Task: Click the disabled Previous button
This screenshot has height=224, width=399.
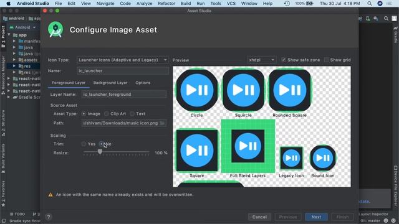Action: (x=288, y=217)
